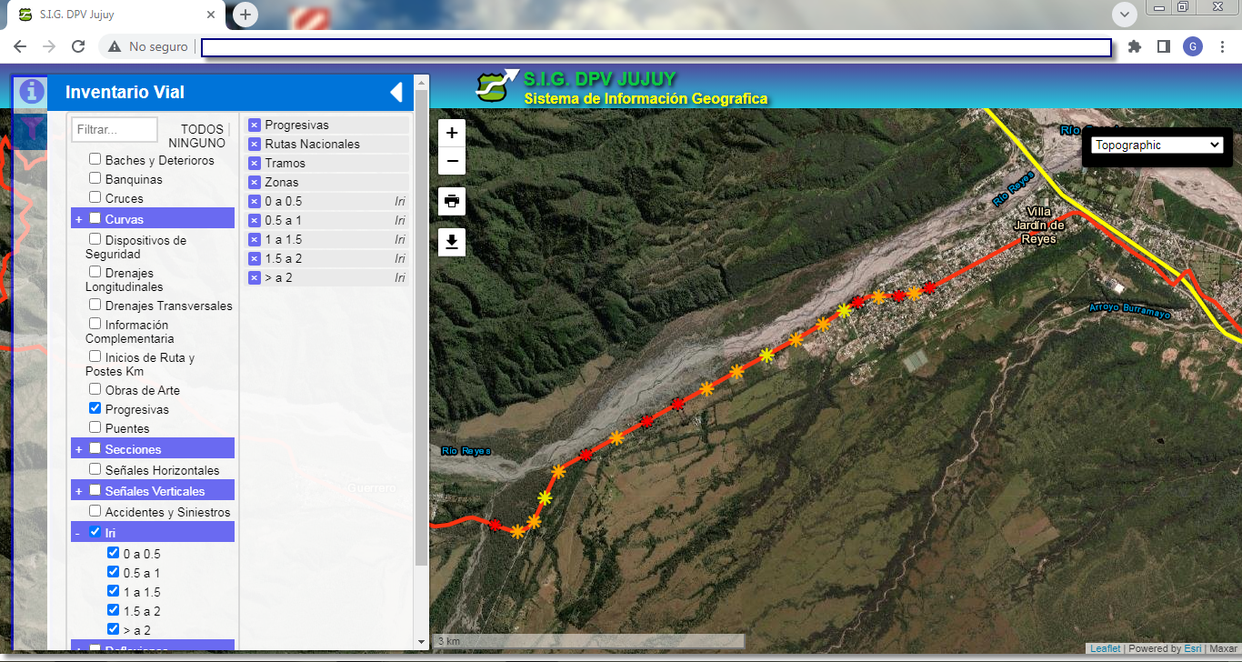Screen dimensions: 1242x662
Task: Click the map zoom in button
Action: coord(452,133)
